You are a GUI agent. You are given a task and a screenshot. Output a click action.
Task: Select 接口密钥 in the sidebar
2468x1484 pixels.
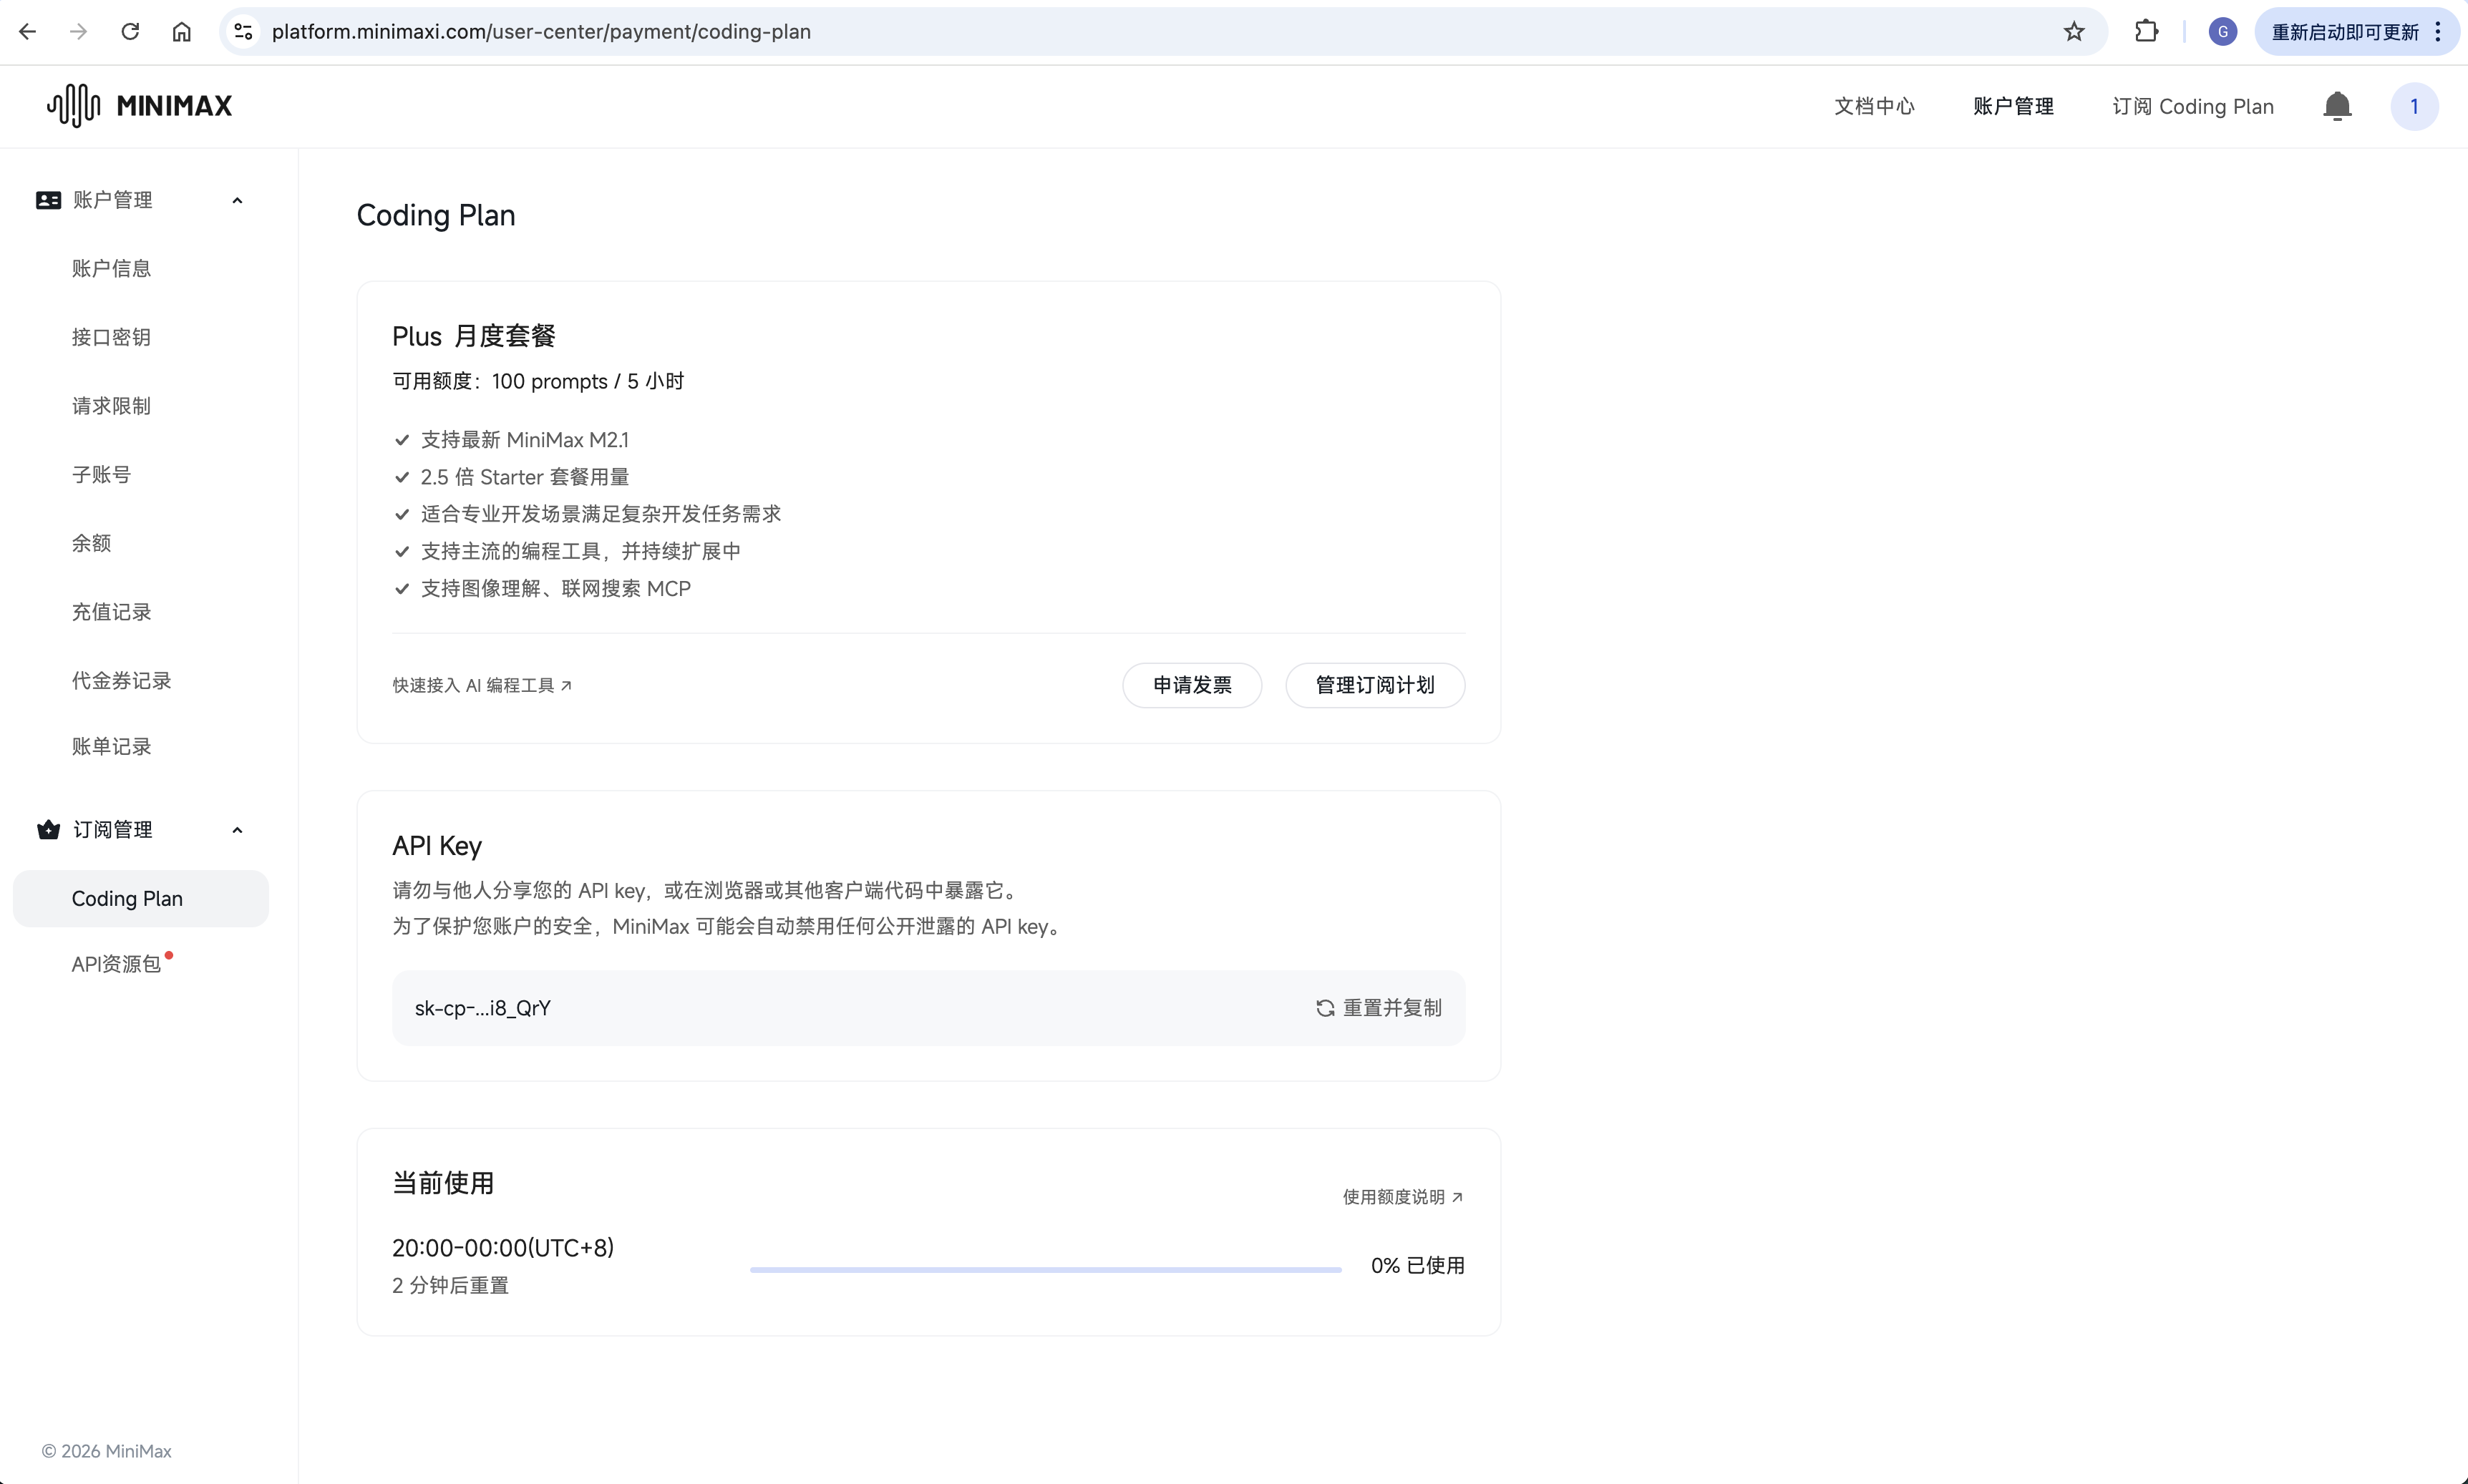pos(111,337)
